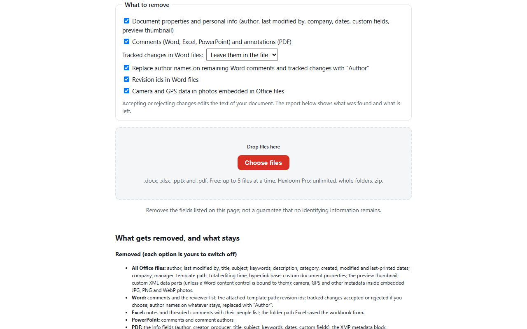Open the Tracked changes dropdown
Screen dimensions: 527x329
tap(242, 55)
